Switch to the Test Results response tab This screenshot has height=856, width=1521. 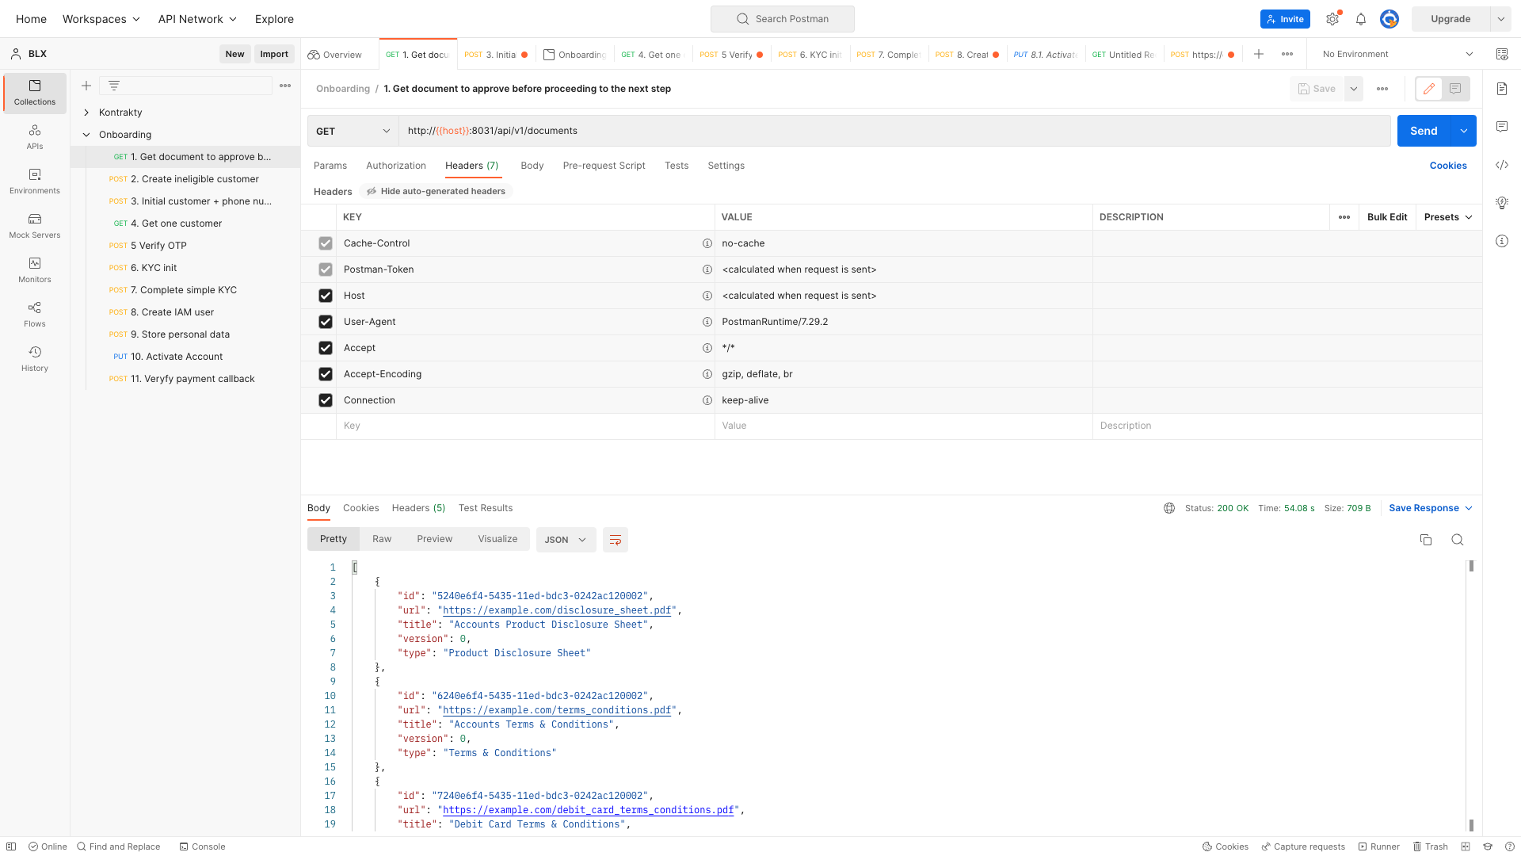tap(485, 508)
